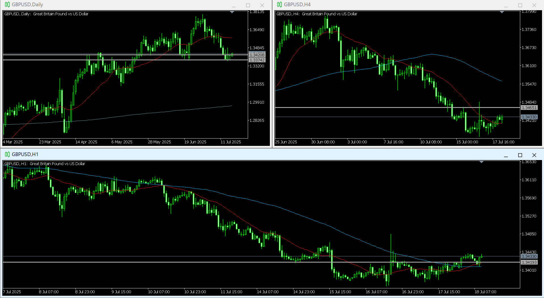
Task: Click the GBPUSD,H4 window chart icon
Action: [x=280, y=5]
